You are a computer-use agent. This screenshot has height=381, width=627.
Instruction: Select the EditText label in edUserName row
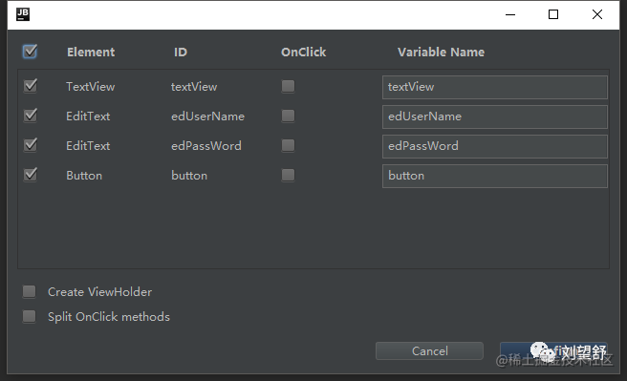[88, 116]
